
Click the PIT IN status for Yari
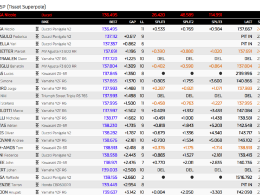click(x=246, y=44)
